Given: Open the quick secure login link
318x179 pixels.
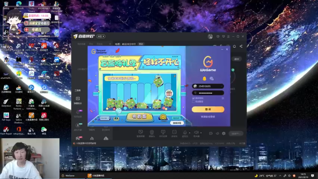Looking at the screenshot, I should 208,117.
